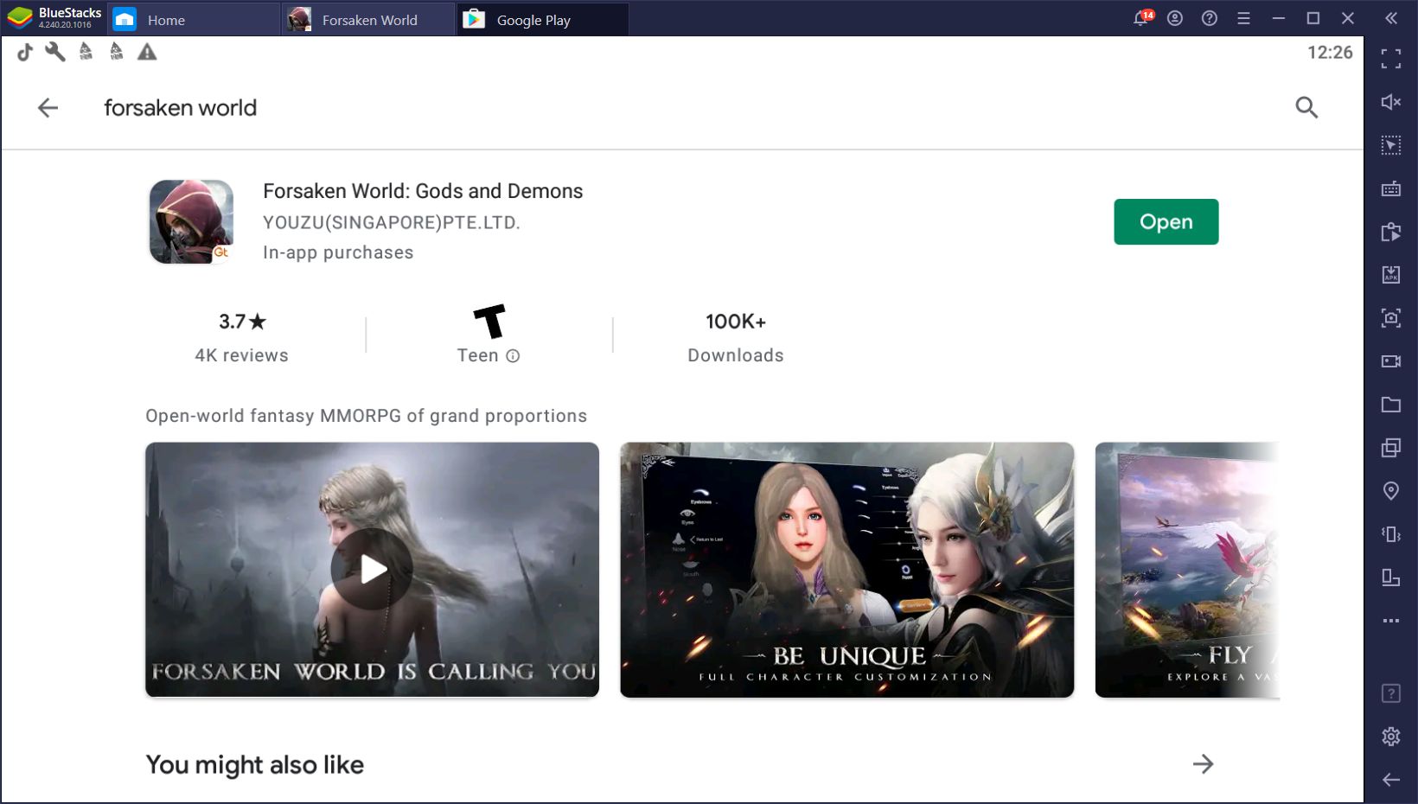The image size is (1418, 804).
Task: Collapse the BlueStacks right sidebar
Action: click(x=1390, y=18)
